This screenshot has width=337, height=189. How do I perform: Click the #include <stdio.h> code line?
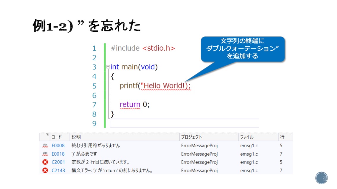(143, 48)
